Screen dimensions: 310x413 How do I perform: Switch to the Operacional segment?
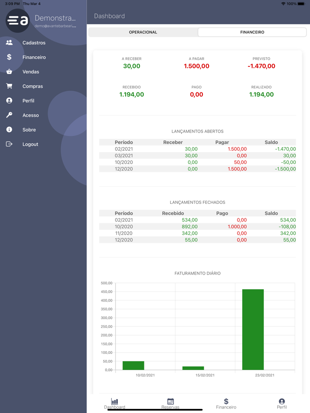click(143, 32)
